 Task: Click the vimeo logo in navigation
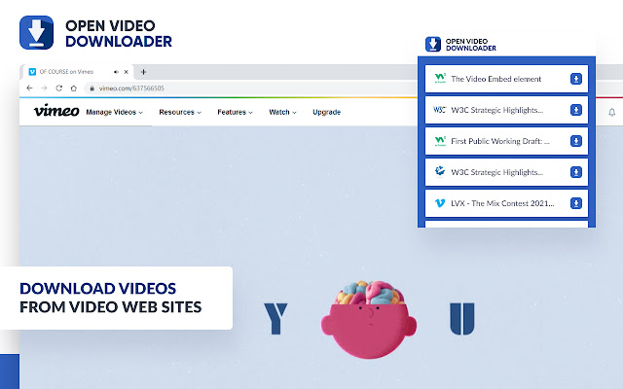click(56, 111)
